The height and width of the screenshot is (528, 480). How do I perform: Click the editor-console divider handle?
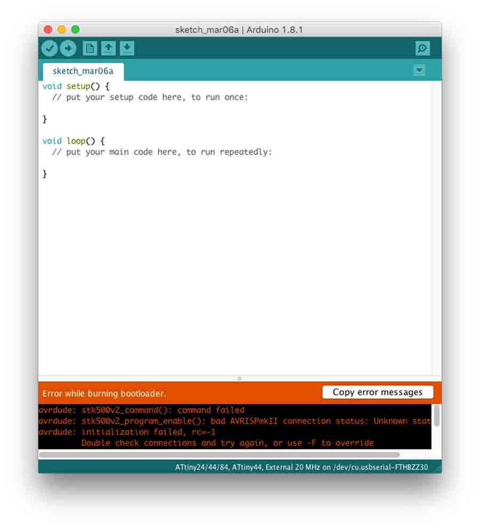point(239,379)
